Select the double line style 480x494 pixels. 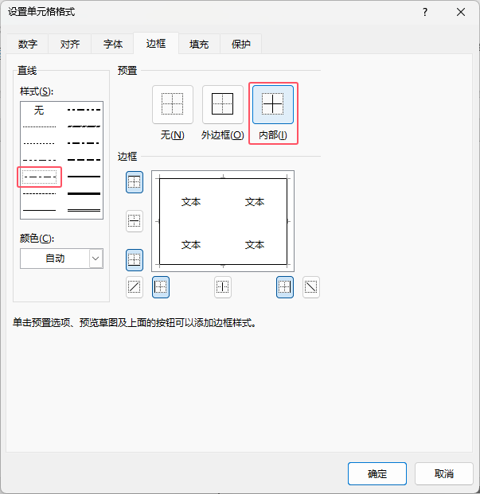84,210
